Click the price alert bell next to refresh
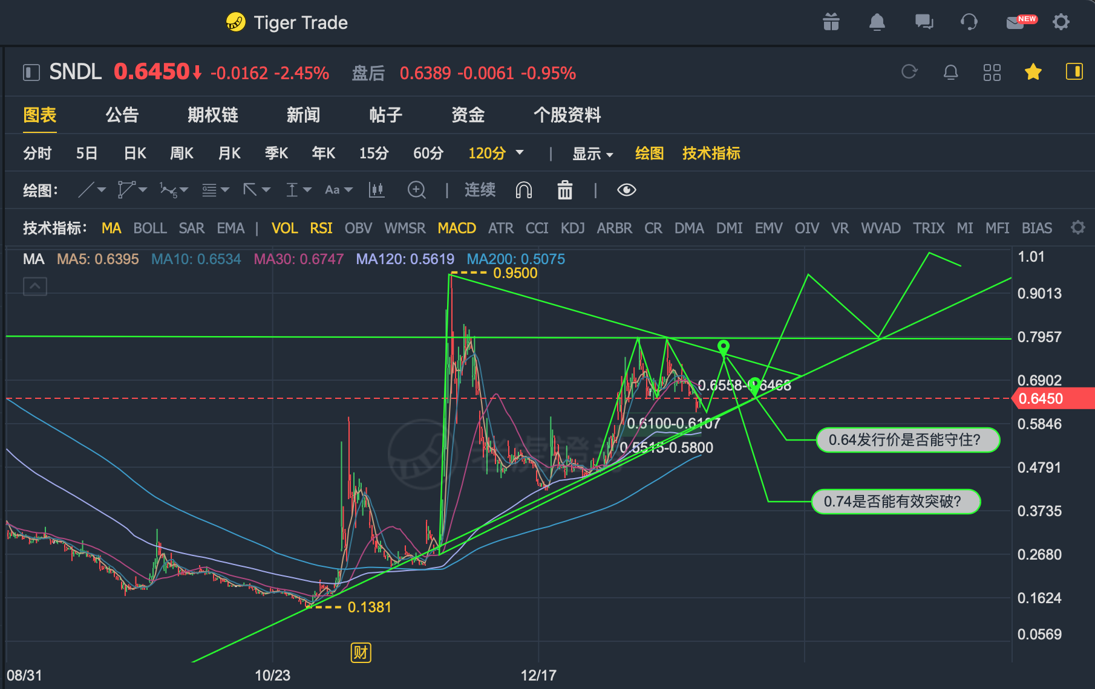This screenshot has width=1095, height=689. [x=951, y=73]
